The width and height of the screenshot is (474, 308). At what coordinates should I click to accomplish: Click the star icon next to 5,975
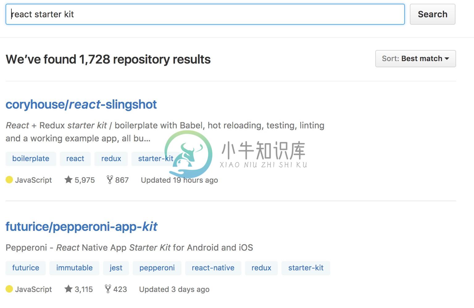(69, 180)
